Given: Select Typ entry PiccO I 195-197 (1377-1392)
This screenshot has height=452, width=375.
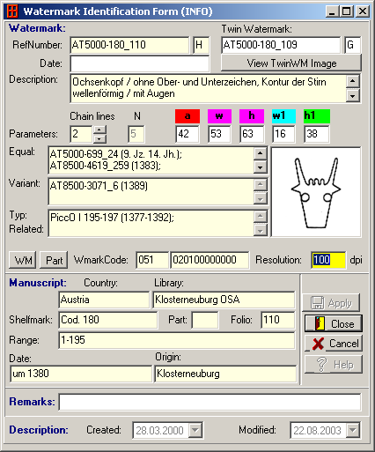Looking at the screenshot, I should click(112, 218).
